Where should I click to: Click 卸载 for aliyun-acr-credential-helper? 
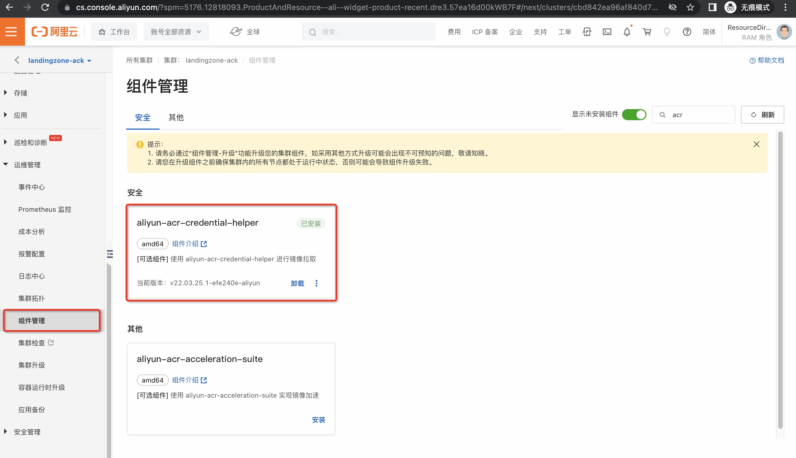(297, 283)
